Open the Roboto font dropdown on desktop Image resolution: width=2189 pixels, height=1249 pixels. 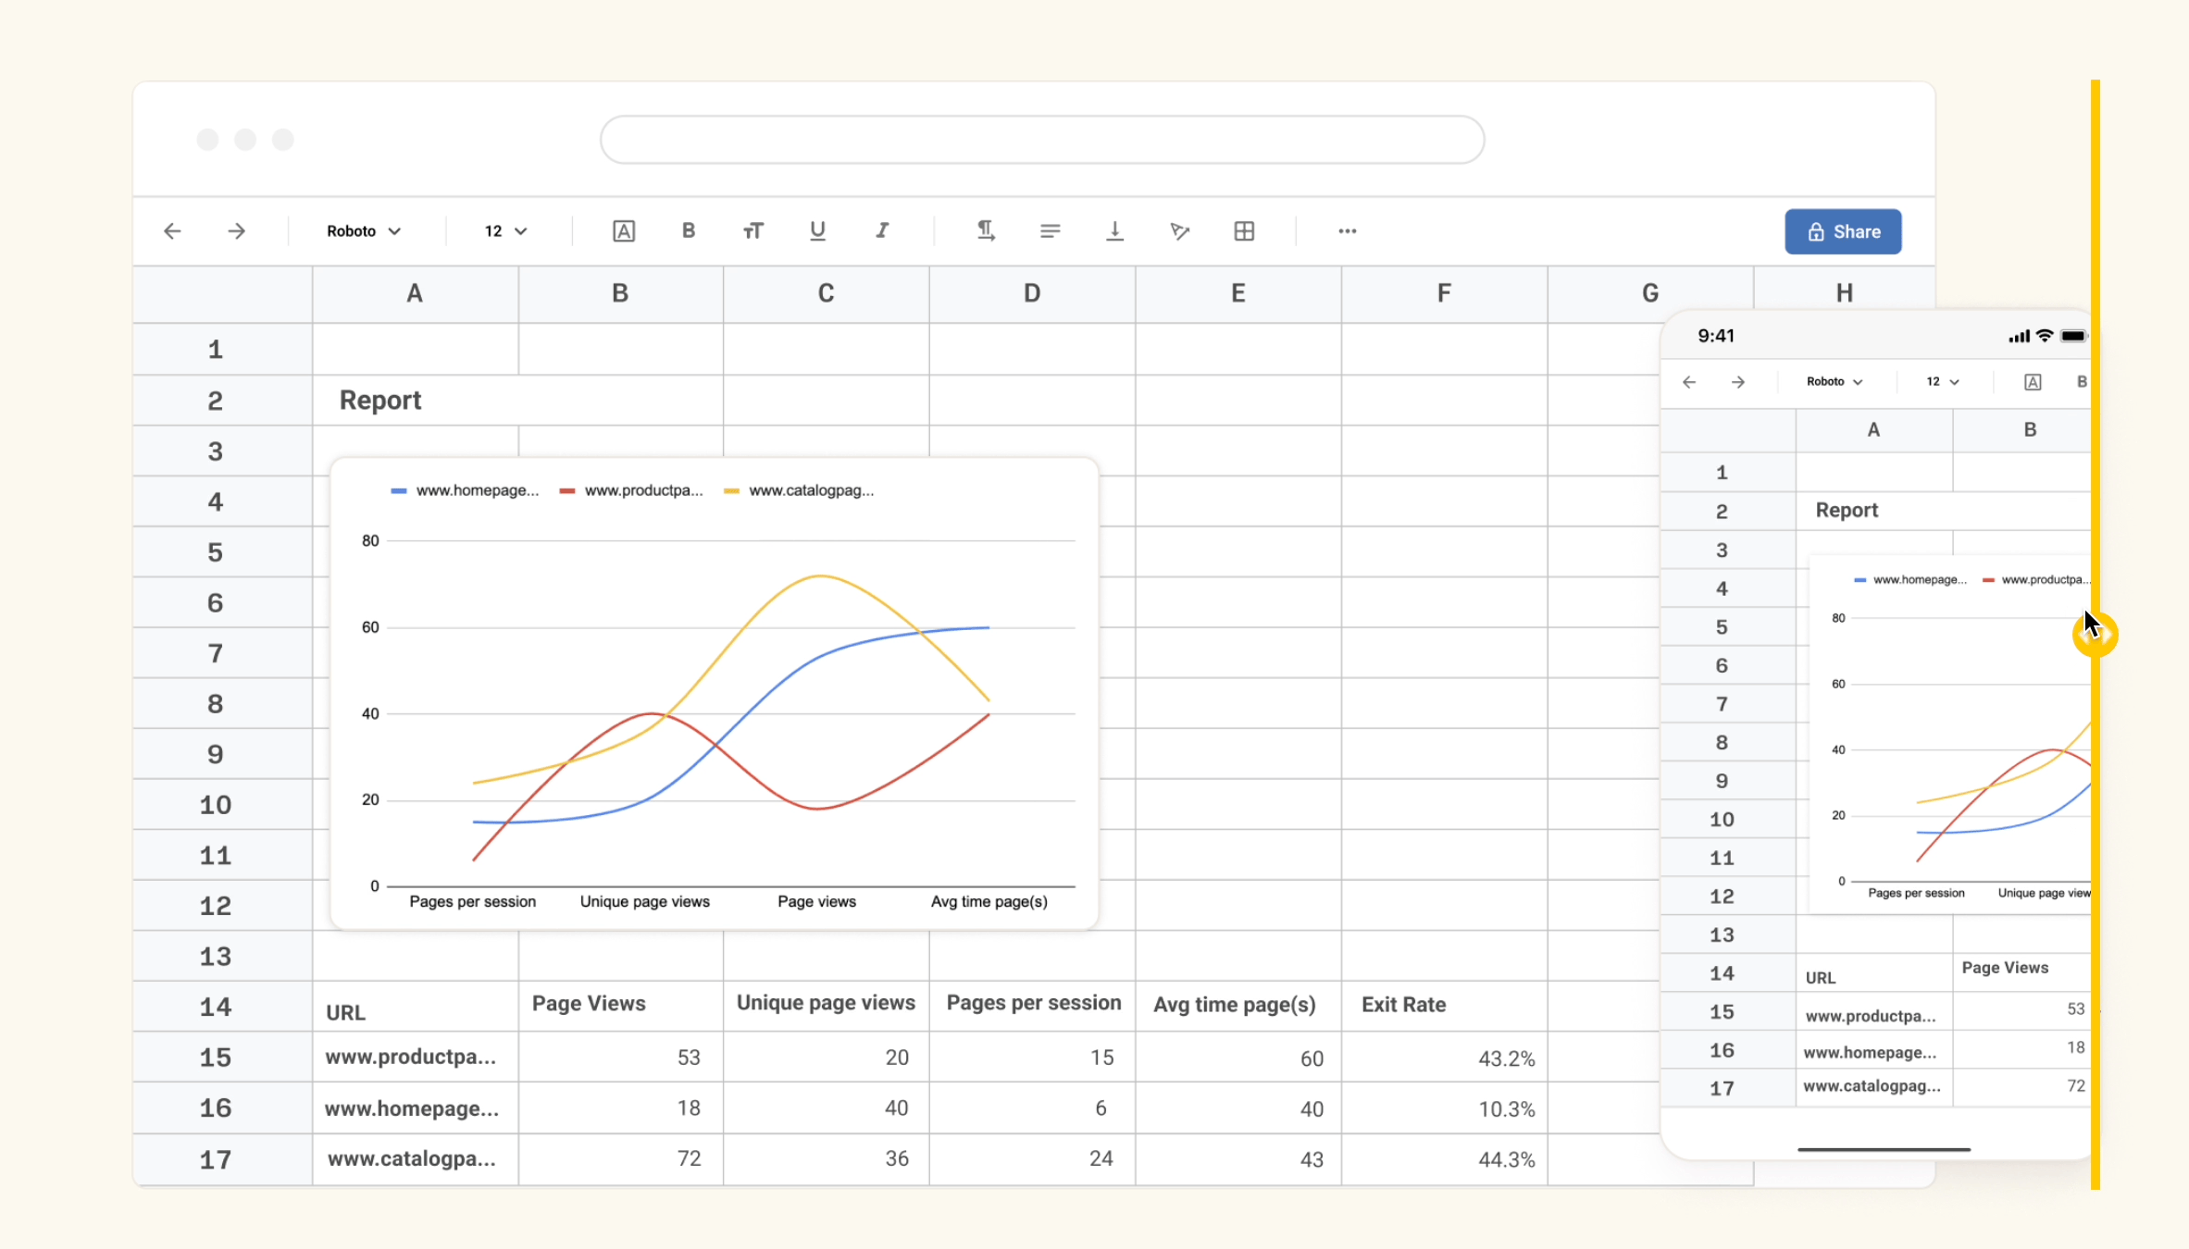363,231
